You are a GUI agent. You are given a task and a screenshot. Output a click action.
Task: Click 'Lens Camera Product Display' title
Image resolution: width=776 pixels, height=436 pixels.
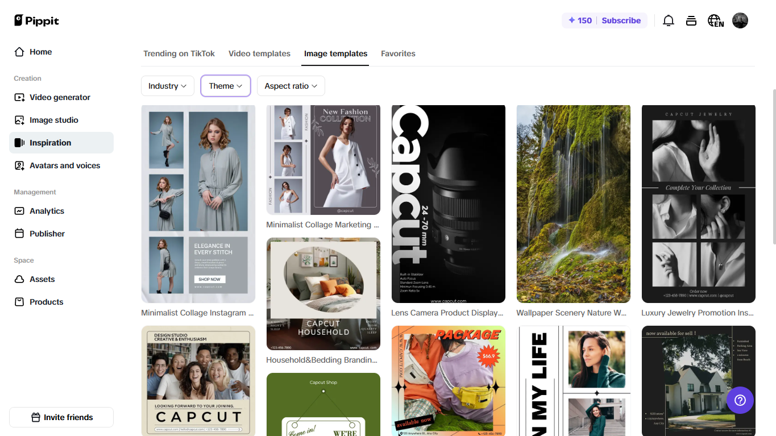pos(447,313)
